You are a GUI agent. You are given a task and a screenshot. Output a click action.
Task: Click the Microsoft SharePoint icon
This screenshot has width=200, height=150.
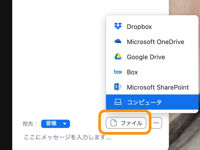(118, 87)
